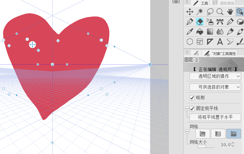Select the Text tool
This screenshot has height=154, width=244.
tap(220, 42)
